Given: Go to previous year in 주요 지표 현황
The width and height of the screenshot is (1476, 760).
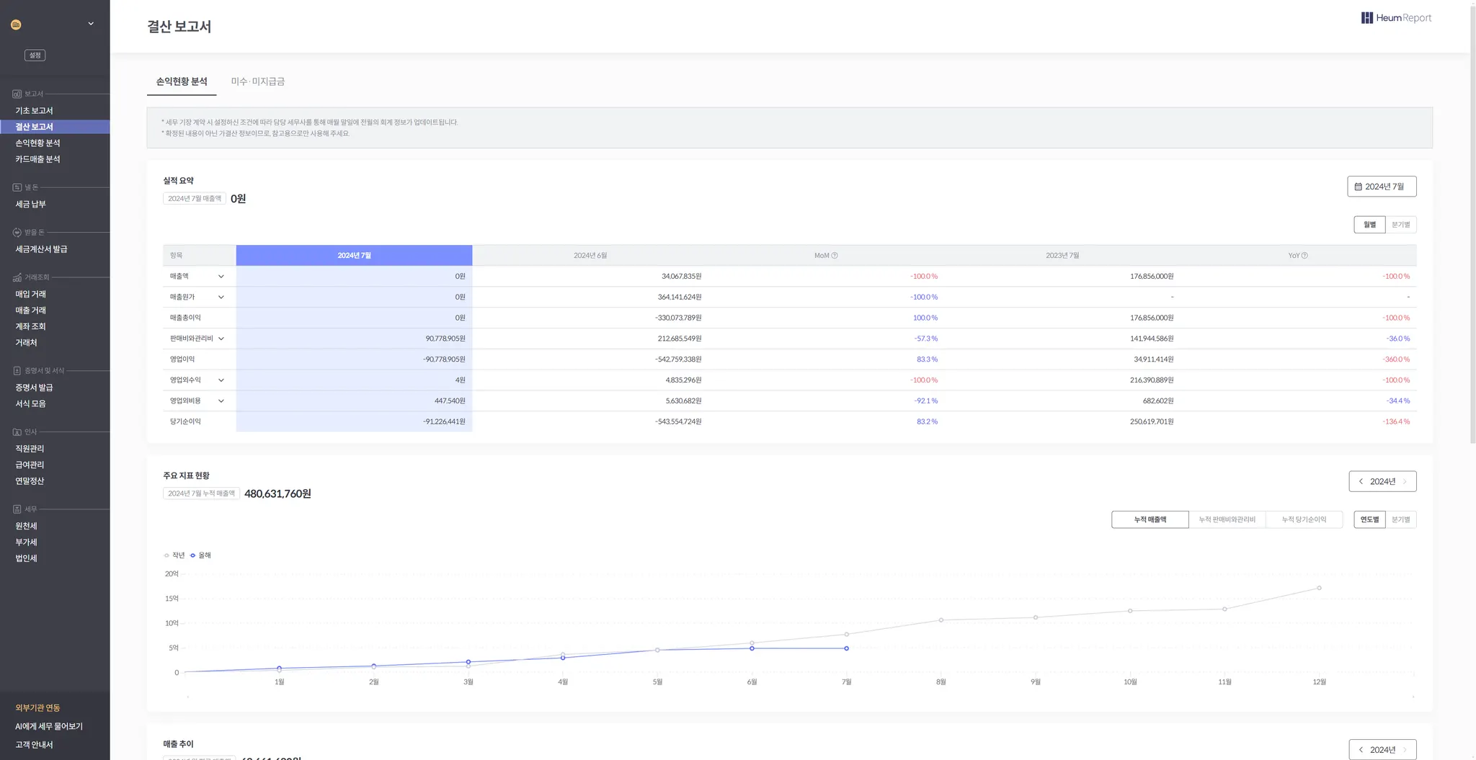Looking at the screenshot, I should coord(1361,481).
